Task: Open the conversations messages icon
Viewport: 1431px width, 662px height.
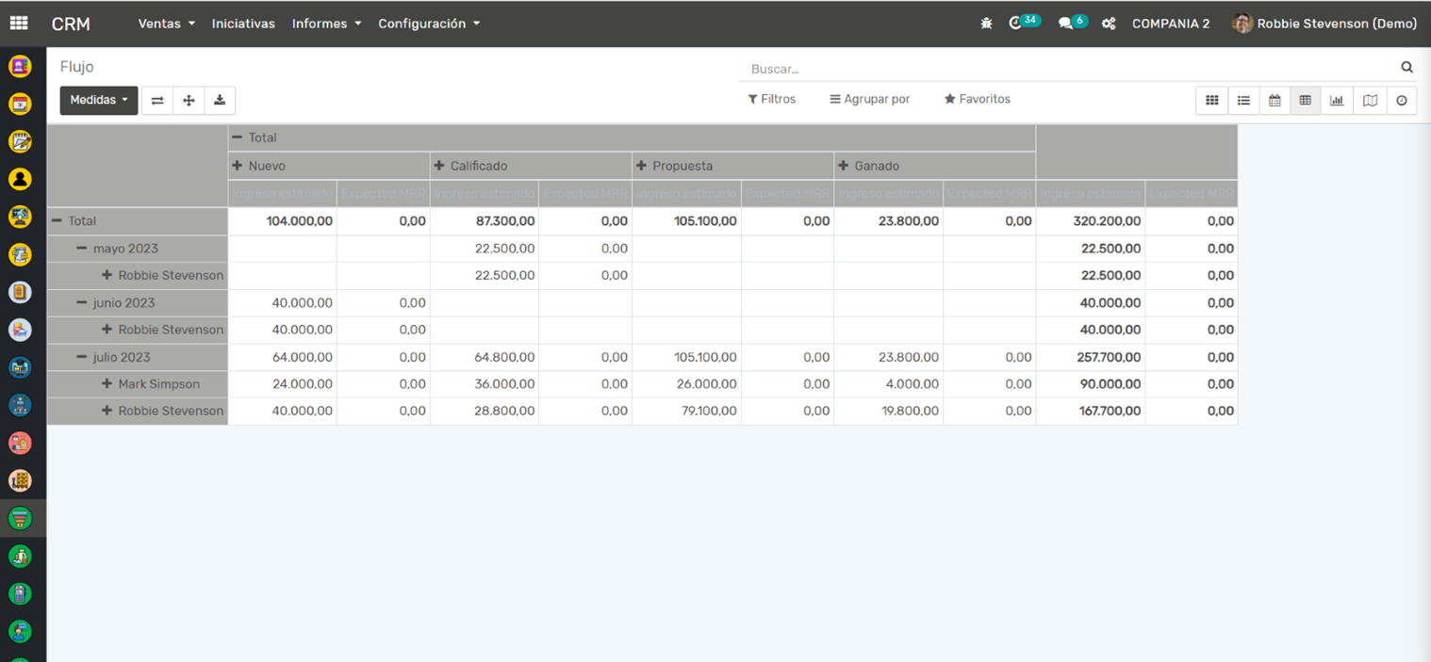Action: pos(1066,24)
